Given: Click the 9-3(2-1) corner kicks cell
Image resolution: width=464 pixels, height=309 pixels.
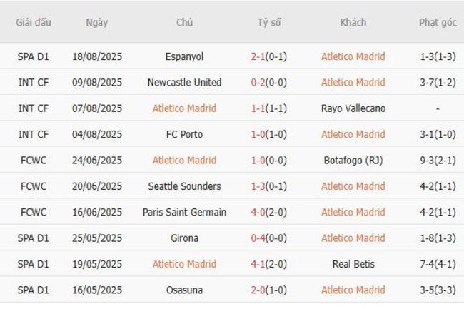Looking at the screenshot, I should 438,161.
